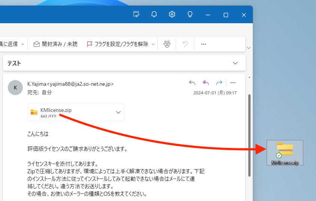316x201 pixels.
Task: Open more actions ellipsis in message header
Action: click(233, 83)
